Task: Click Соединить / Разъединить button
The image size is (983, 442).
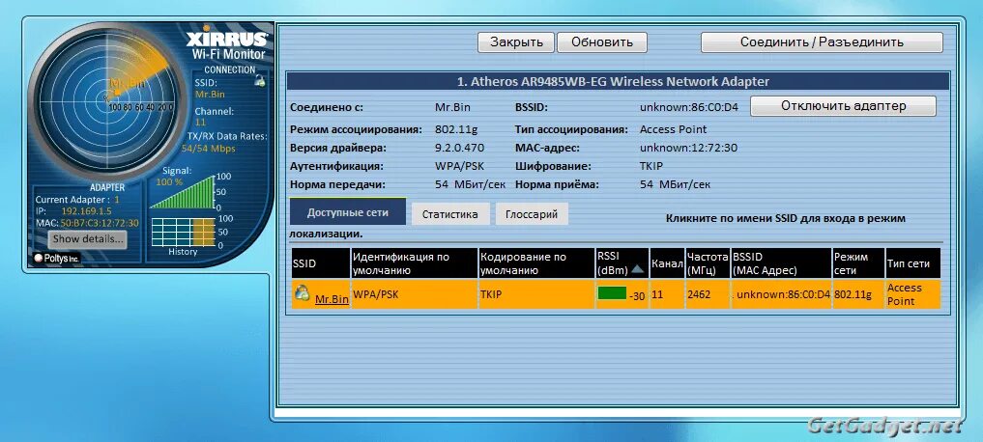Action: [822, 41]
